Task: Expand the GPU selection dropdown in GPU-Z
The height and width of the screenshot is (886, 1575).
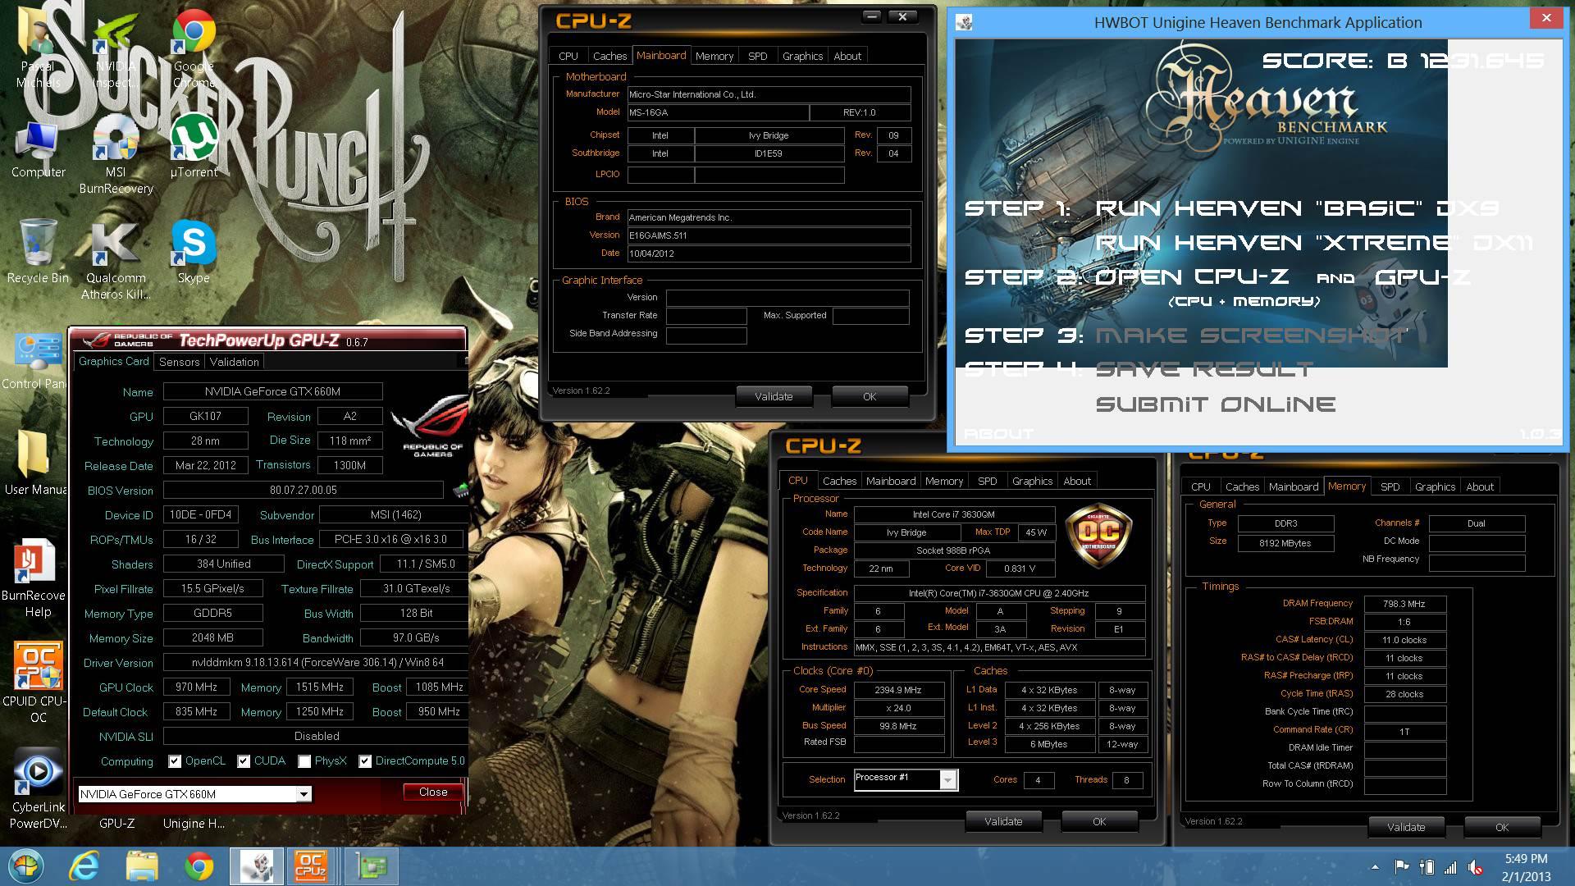Action: click(x=304, y=794)
